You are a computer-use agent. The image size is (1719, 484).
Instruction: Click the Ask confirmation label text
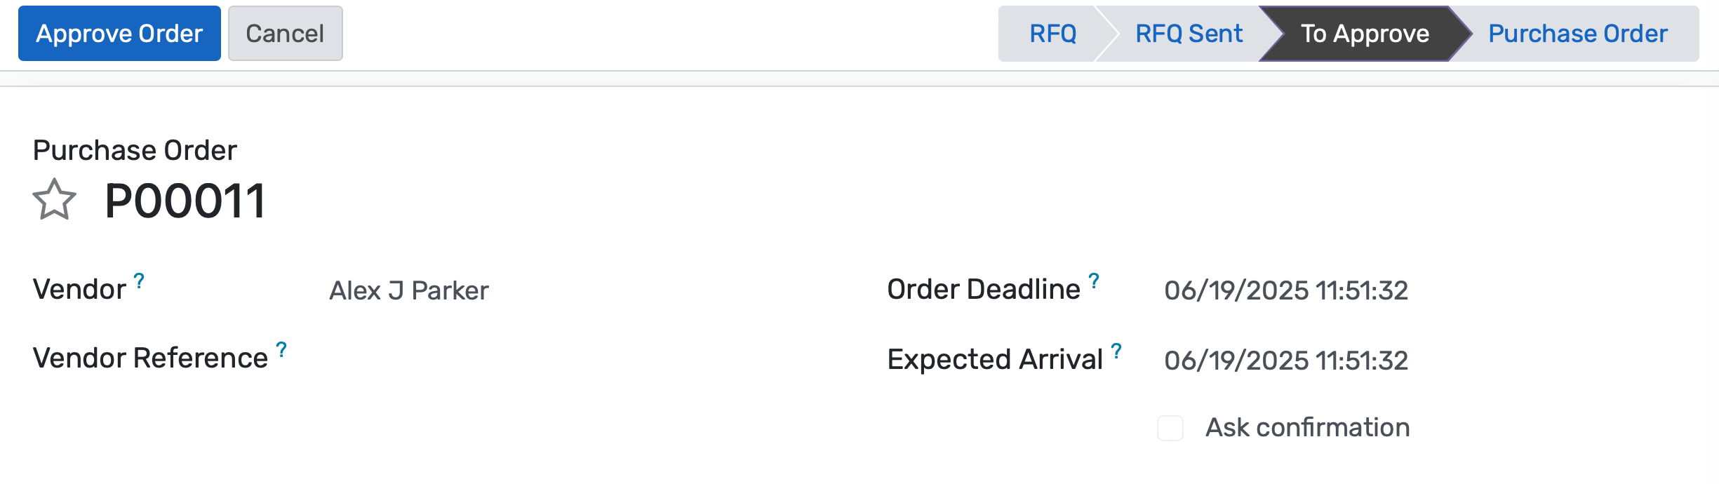point(1307,428)
